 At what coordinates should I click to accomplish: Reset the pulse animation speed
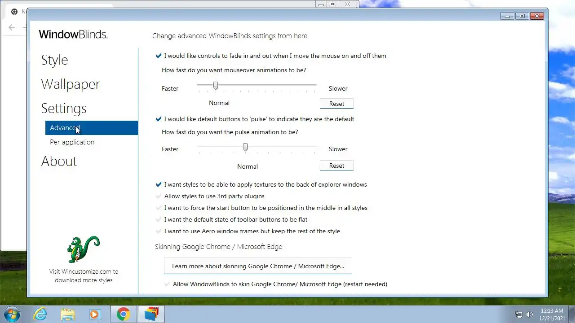pyautogui.click(x=336, y=166)
